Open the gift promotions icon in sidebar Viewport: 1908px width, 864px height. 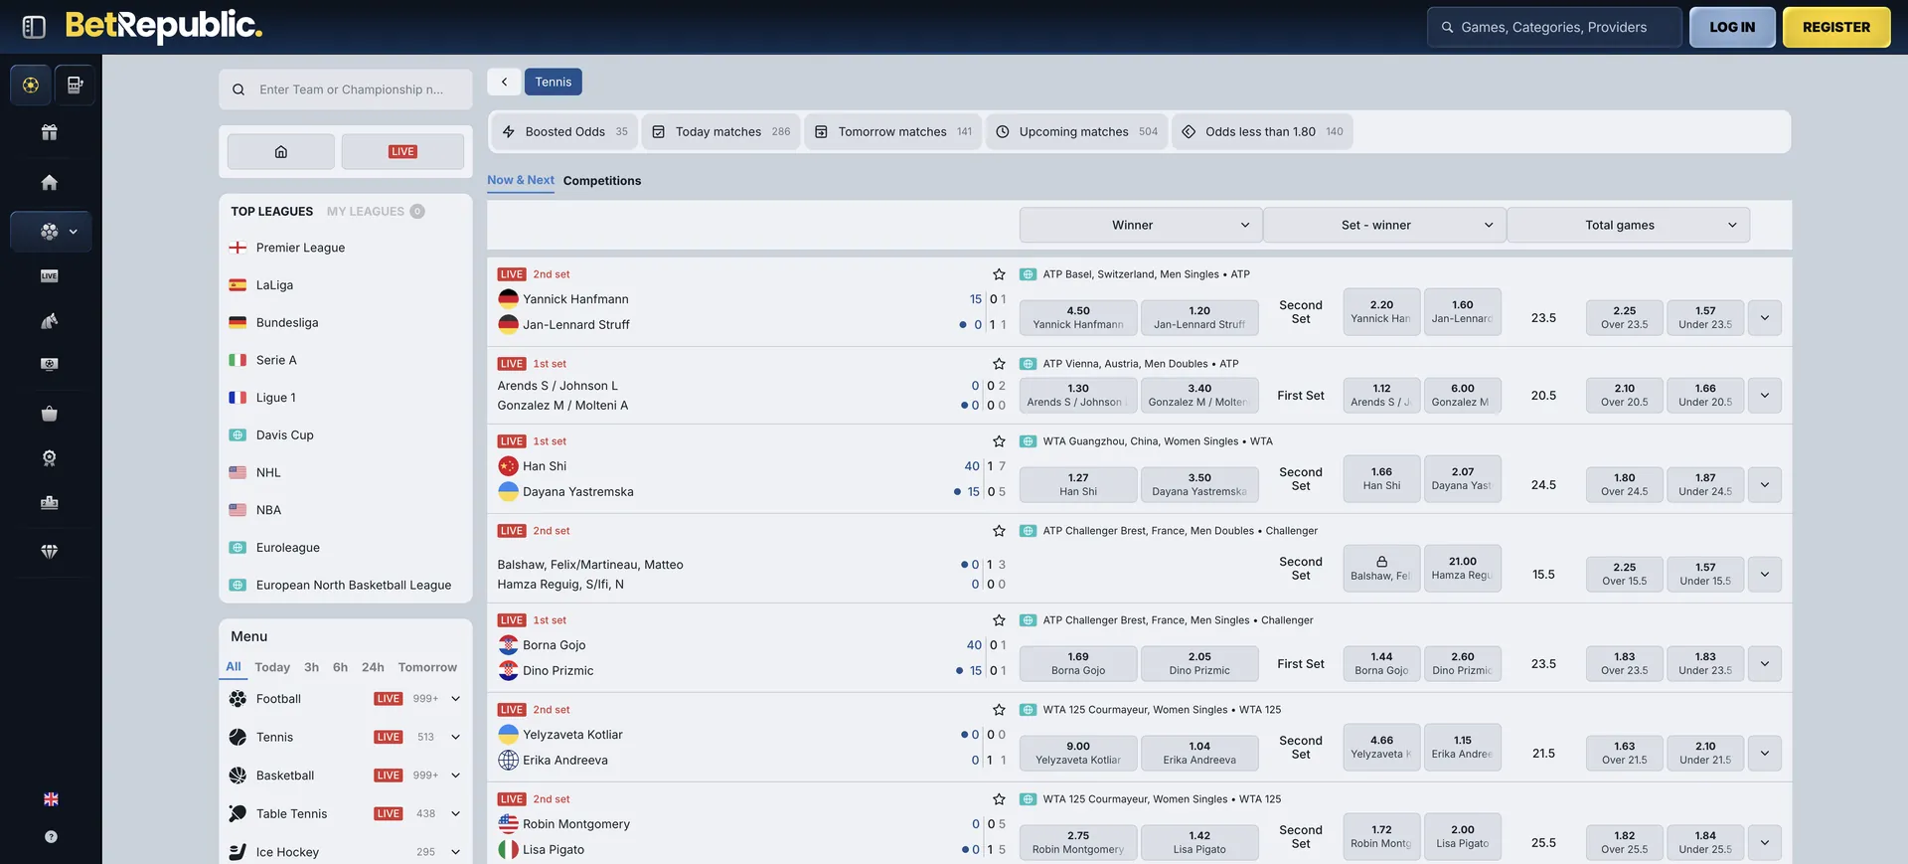(49, 132)
